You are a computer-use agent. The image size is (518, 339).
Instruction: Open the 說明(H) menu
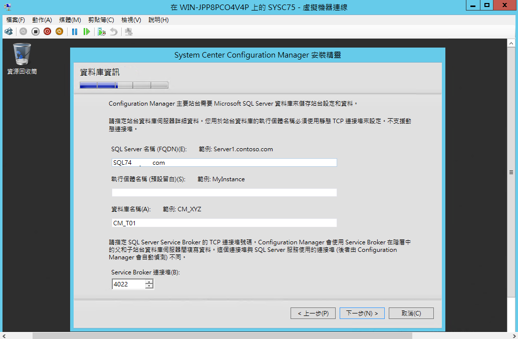(159, 20)
